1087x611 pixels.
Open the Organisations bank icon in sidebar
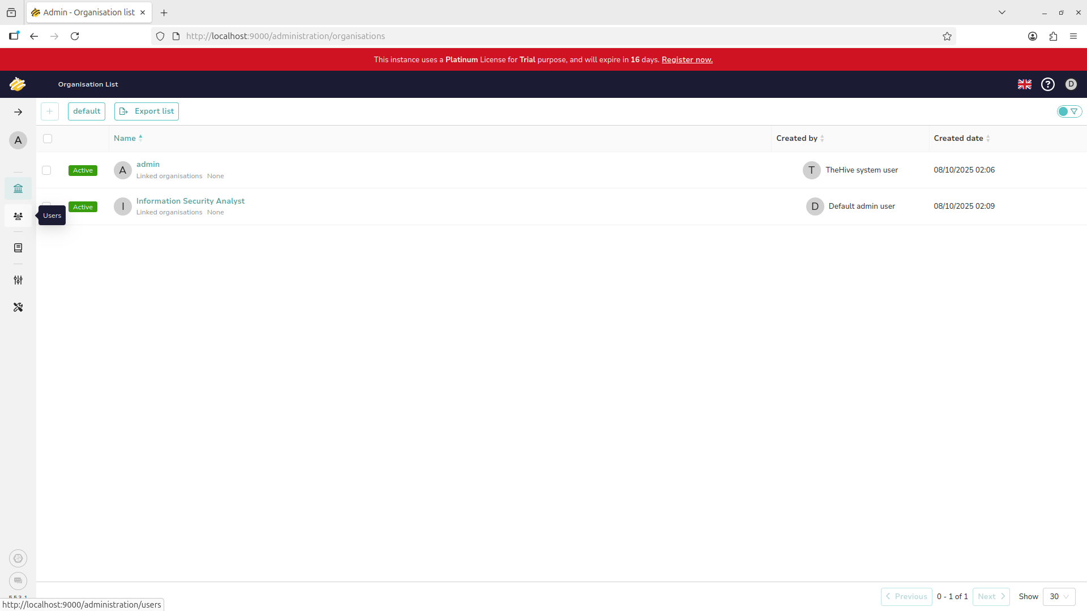18,188
